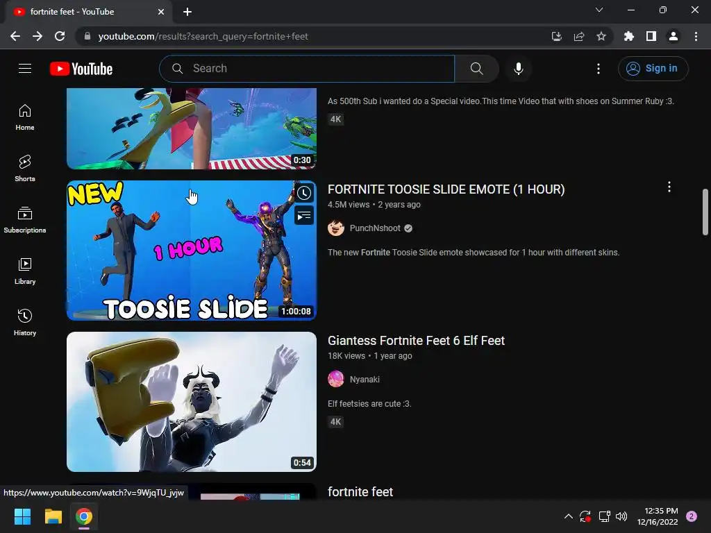Open Chrome profile icon
711x533 pixels.
[673, 36]
